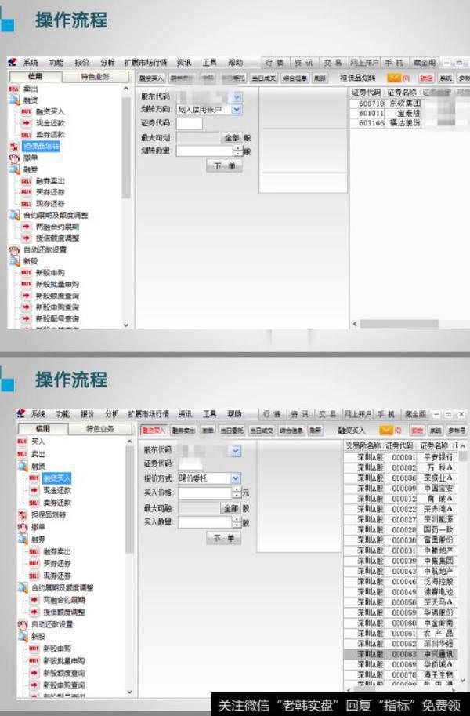Click 交易所名称 column header

[x=363, y=445]
